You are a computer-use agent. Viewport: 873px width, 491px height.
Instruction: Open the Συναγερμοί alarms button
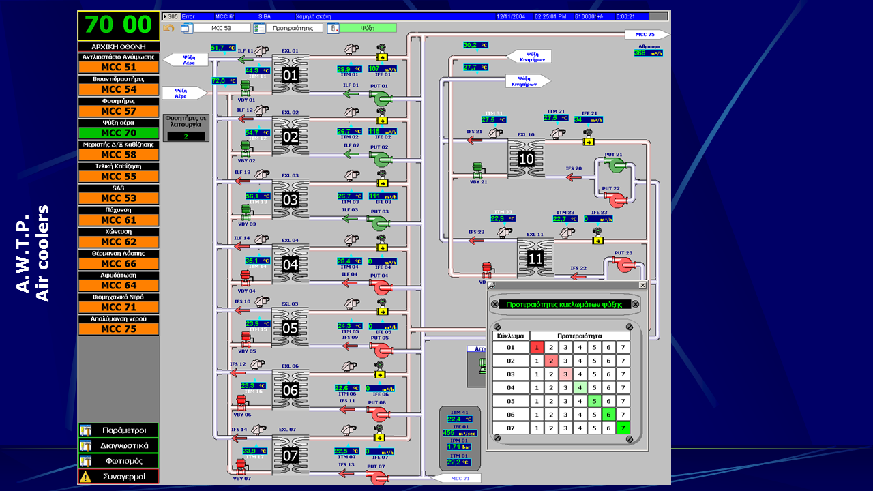(119, 477)
